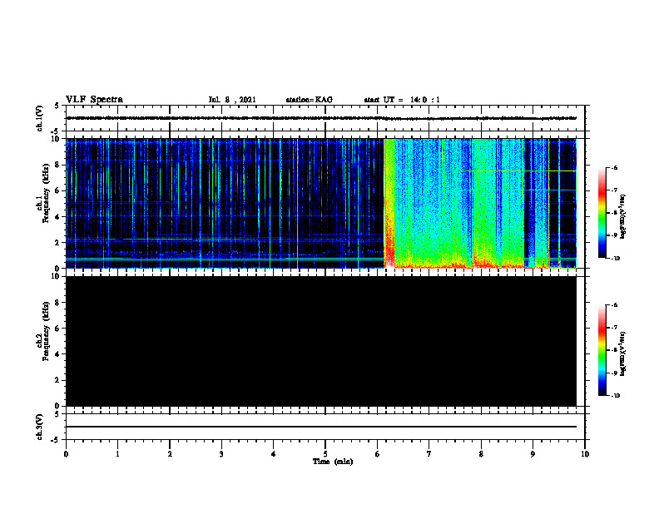Screen dimensions: 659x509
Task: Click time axis tick label "8"
Action: pyautogui.click(x=481, y=454)
